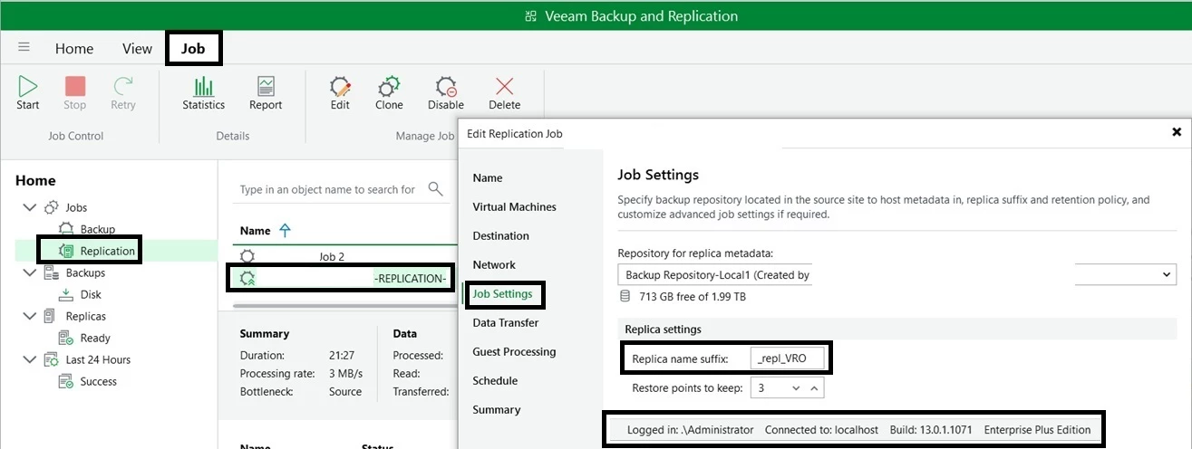Clone the selected job

389,87
